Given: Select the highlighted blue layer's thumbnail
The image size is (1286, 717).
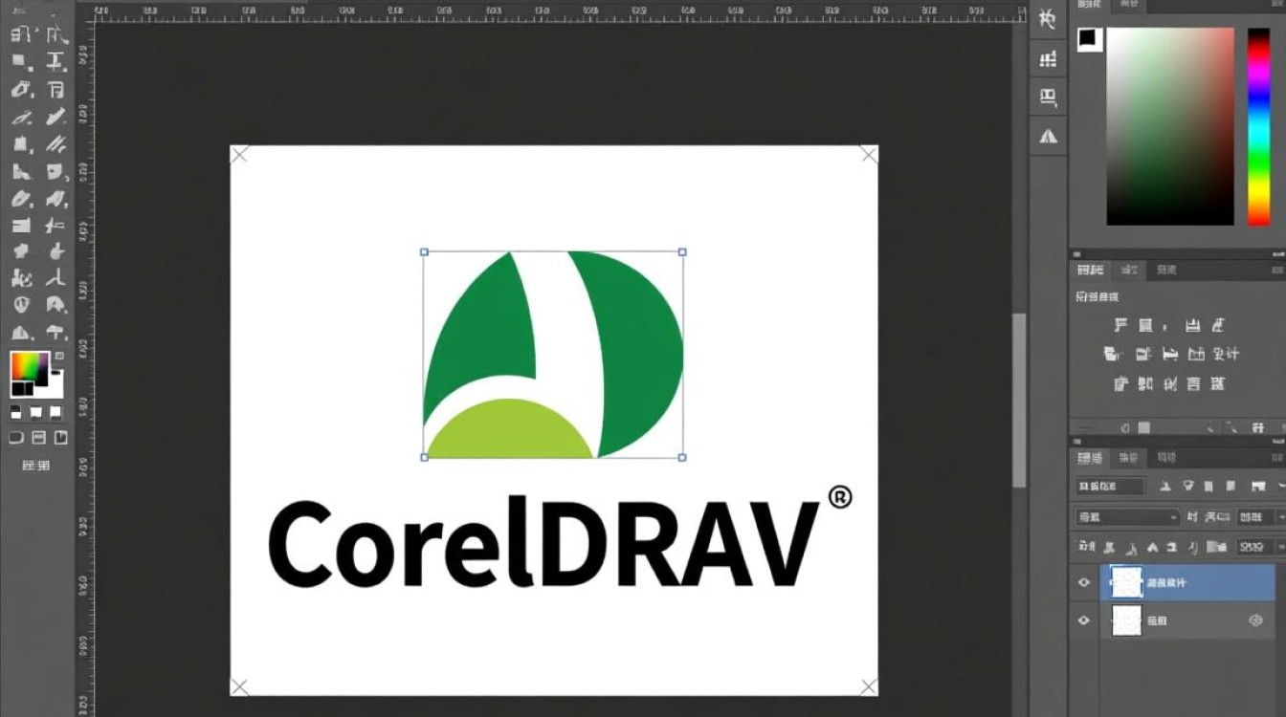Looking at the screenshot, I should tap(1127, 582).
